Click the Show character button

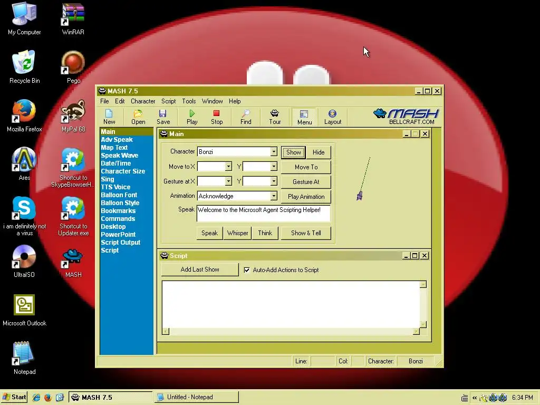point(293,152)
